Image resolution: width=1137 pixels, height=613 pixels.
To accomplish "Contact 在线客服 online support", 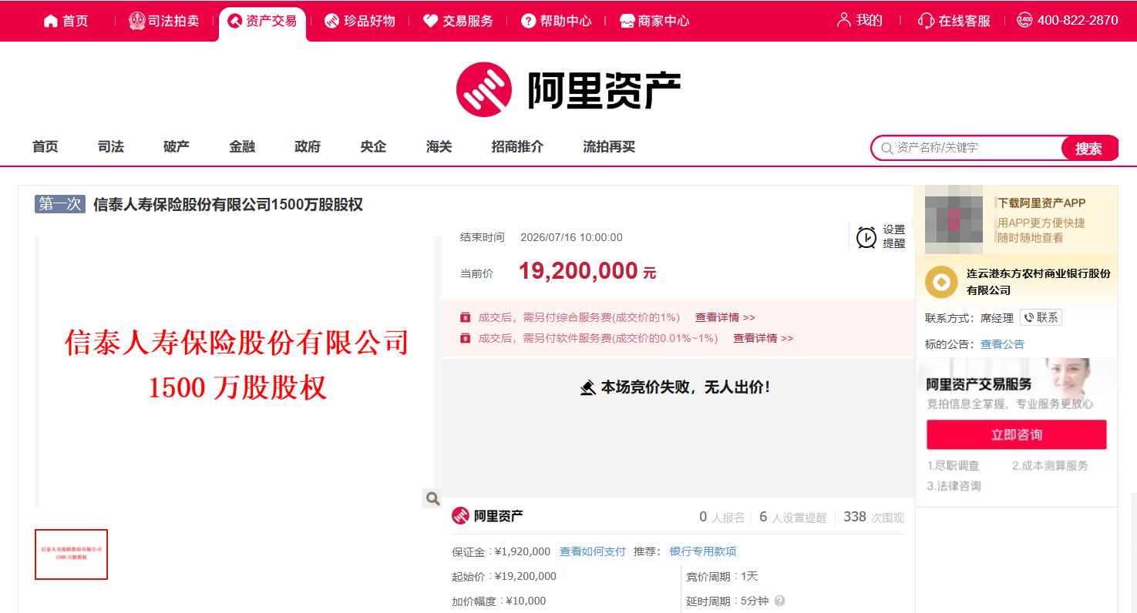I will click(x=954, y=21).
